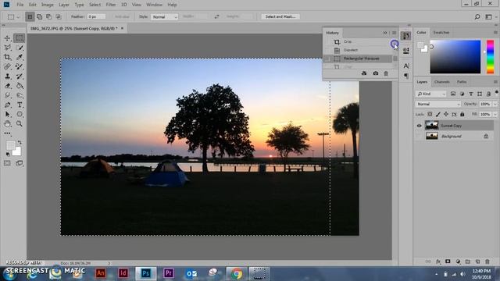This screenshot has height=281, width=500.
Task: Select the Horizontal Type tool
Action: tap(19, 105)
